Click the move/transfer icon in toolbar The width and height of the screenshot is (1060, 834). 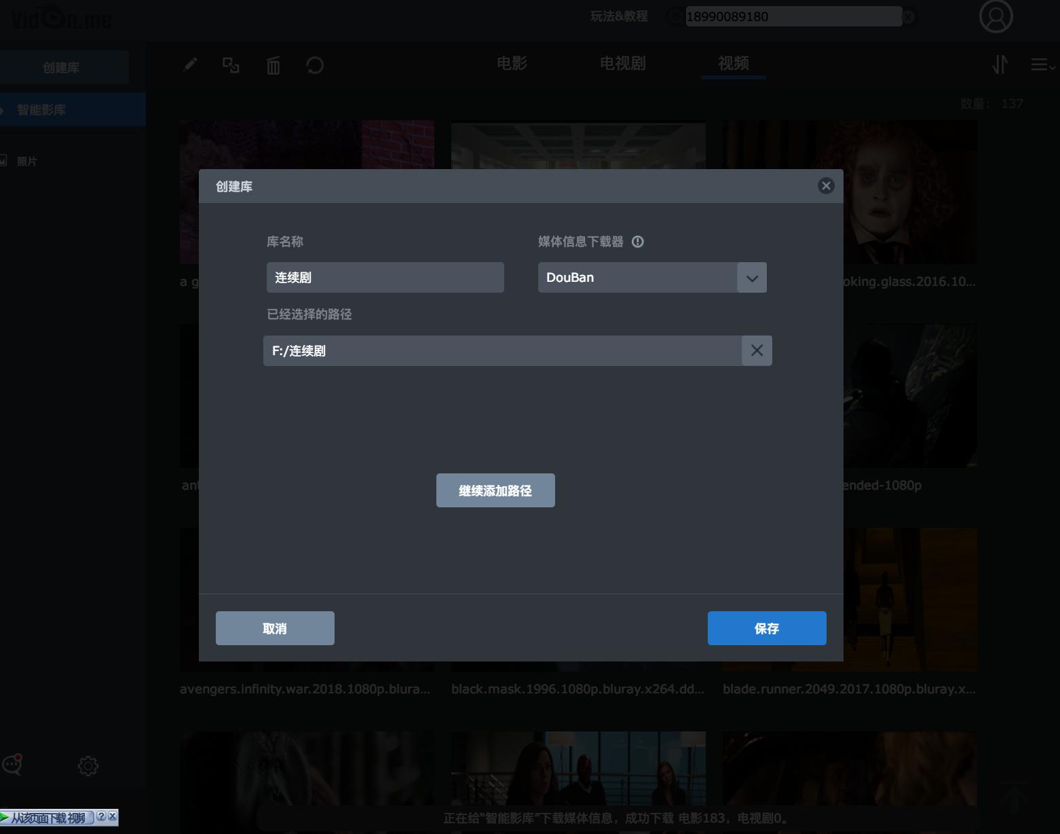pyautogui.click(x=231, y=65)
